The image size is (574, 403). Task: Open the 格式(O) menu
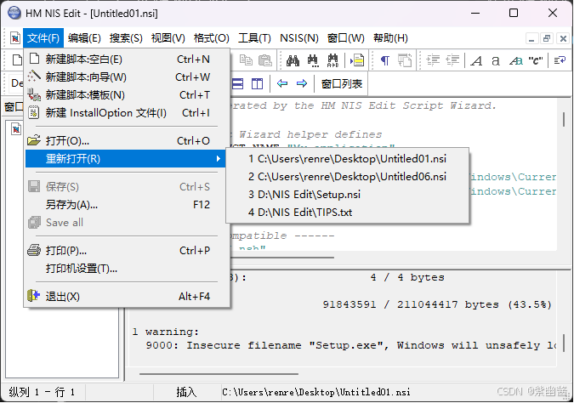click(x=211, y=38)
